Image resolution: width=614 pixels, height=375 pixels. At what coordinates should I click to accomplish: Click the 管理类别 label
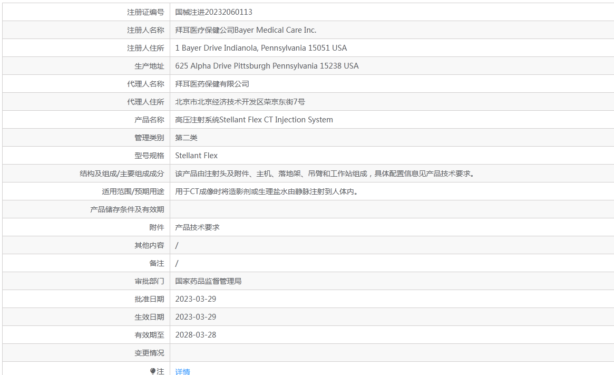(x=149, y=138)
